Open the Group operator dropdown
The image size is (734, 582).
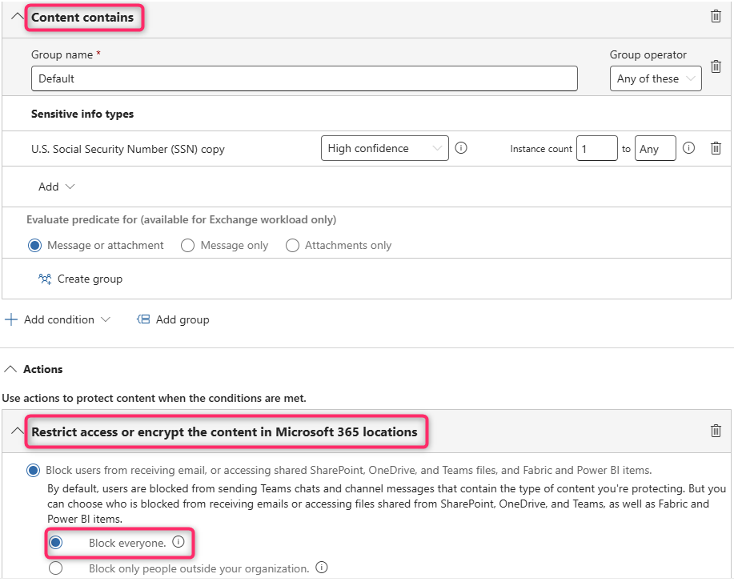point(655,78)
